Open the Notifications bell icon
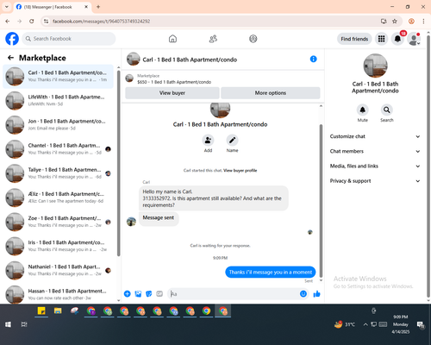The image size is (431, 345). [397, 39]
